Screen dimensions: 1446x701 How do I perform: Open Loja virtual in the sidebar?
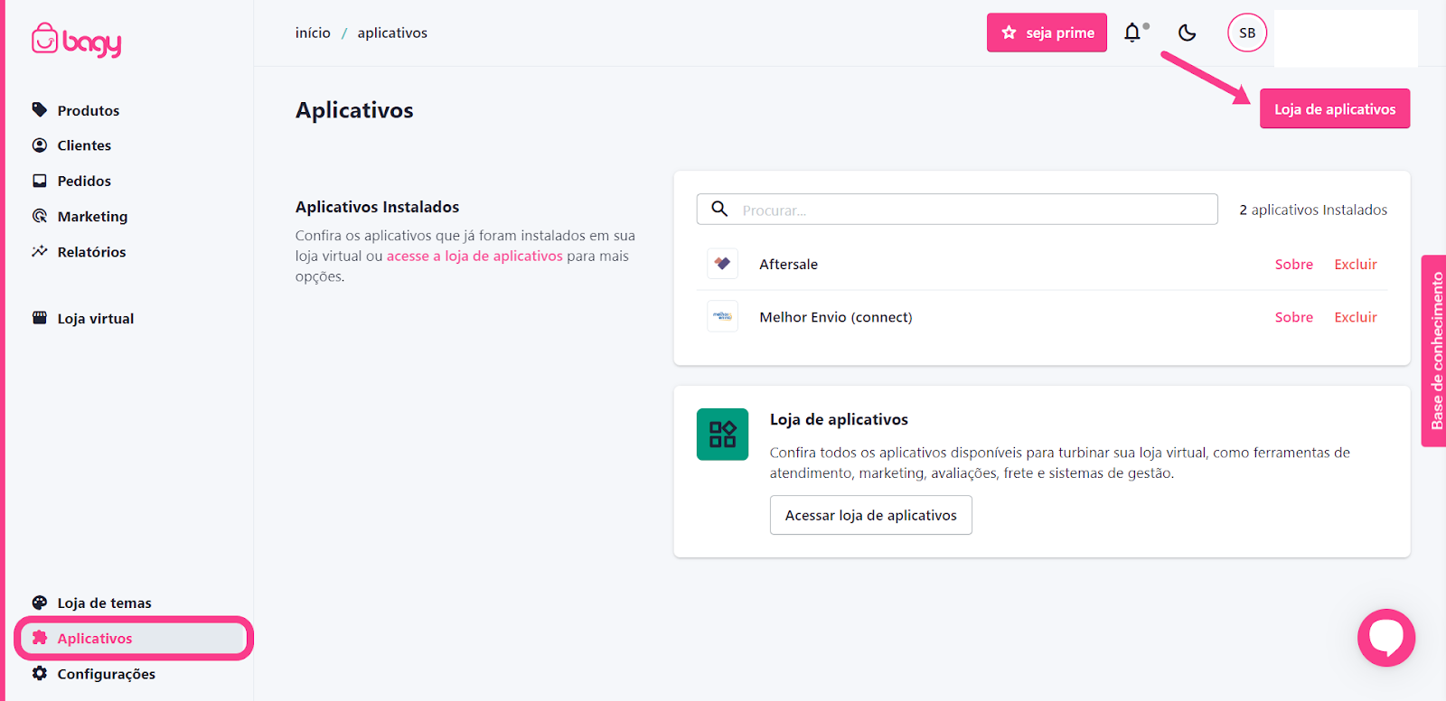95,318
